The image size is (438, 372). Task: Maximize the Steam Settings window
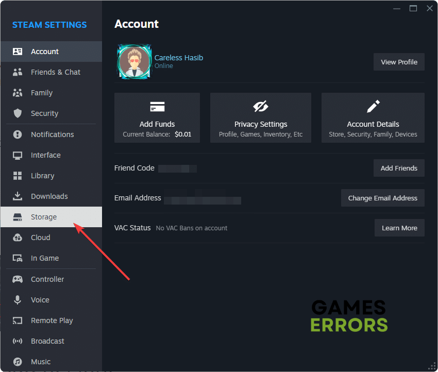413,8
